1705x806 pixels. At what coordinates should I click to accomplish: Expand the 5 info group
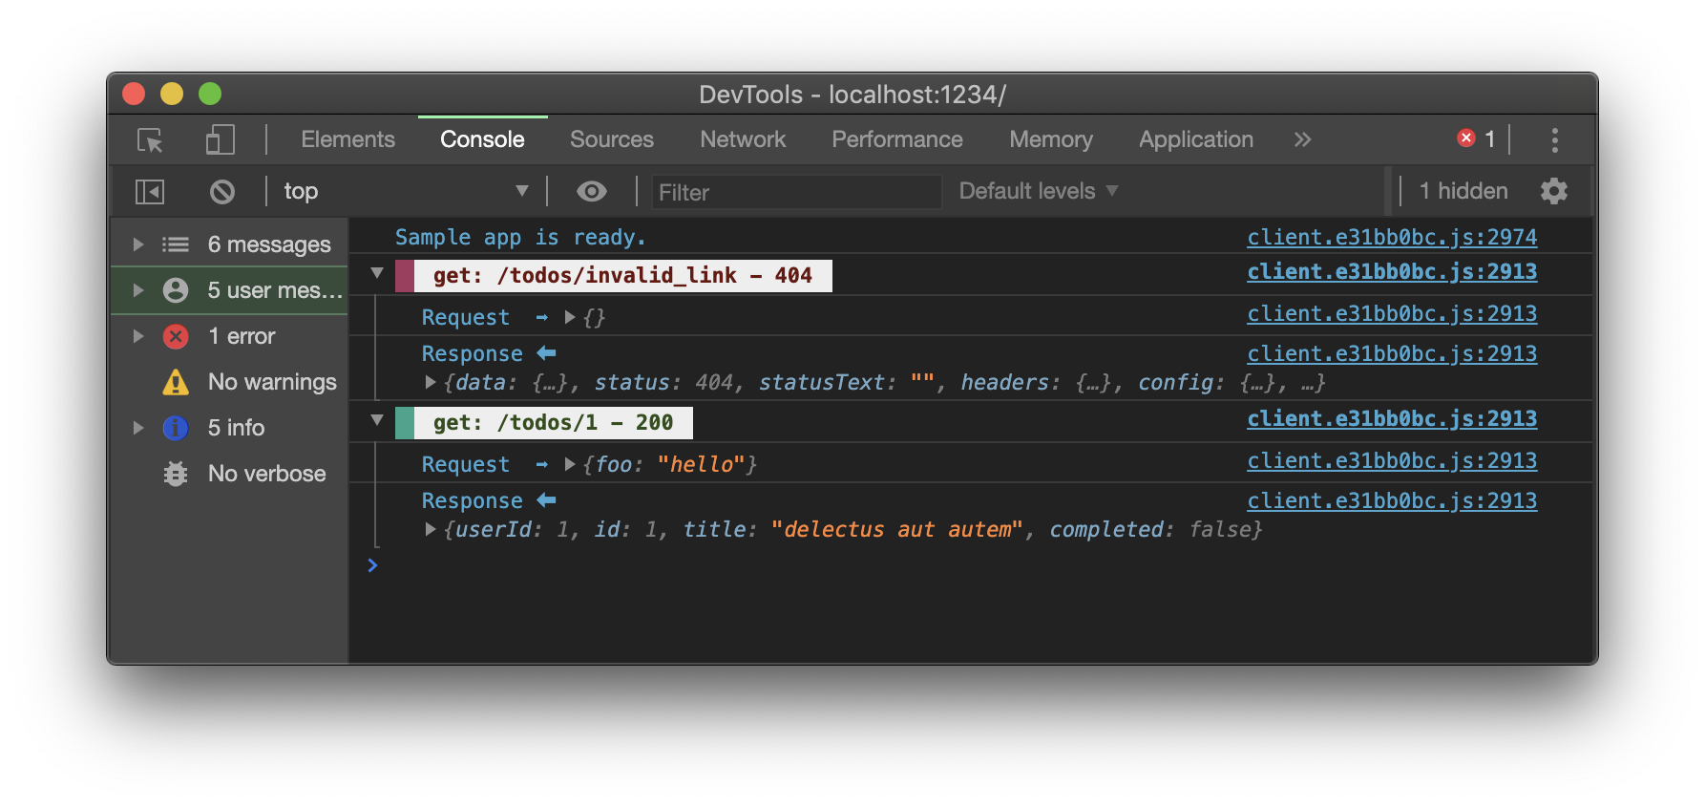tap(138, 428)
